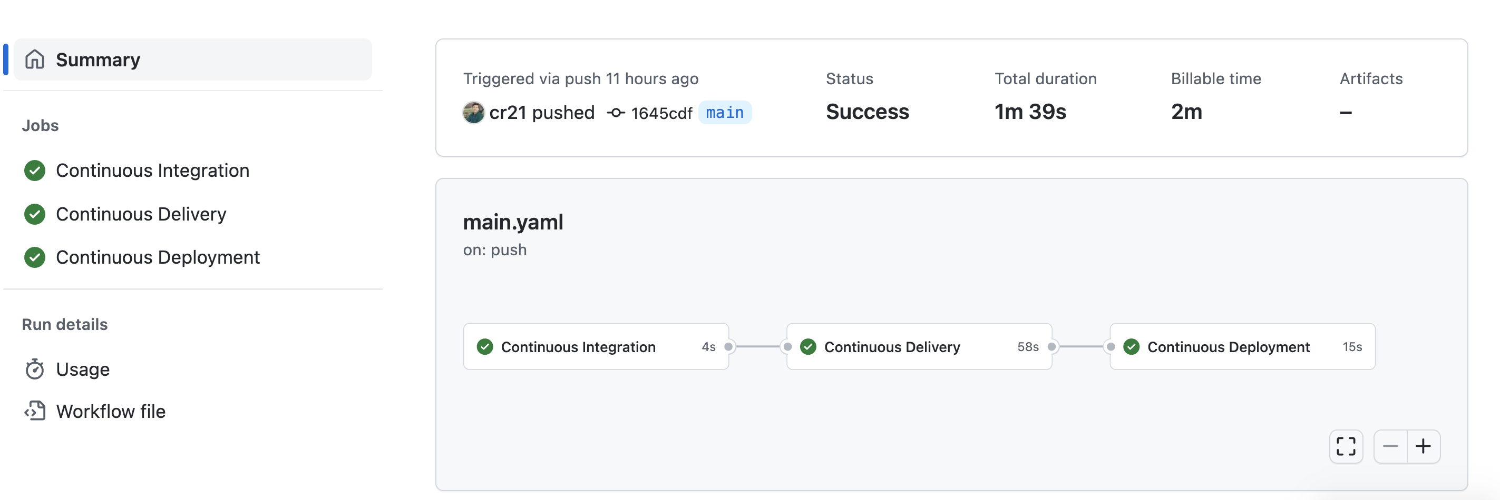Click cr21 user avatar
This screenshot has width=1500, height=500.
[x=473, y=112]
